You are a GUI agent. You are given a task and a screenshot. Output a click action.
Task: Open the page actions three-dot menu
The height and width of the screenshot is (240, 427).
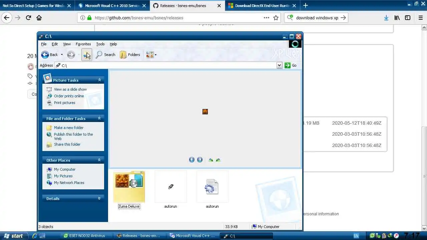pyautogui.click(x=266, y=18)
